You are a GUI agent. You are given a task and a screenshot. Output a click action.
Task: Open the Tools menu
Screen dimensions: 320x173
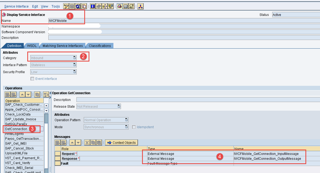(56, 6)
